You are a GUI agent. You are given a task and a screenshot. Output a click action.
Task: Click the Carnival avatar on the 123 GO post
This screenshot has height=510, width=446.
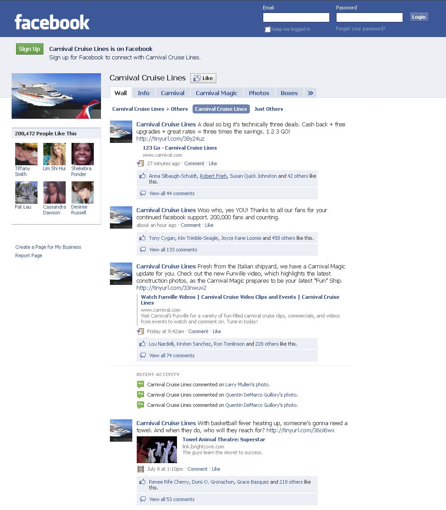point(121,132)
